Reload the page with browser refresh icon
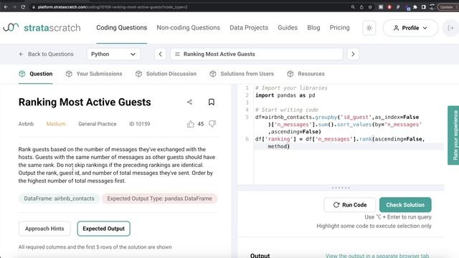459x258 pixels. pyautogui.click(x=23, y=6)
